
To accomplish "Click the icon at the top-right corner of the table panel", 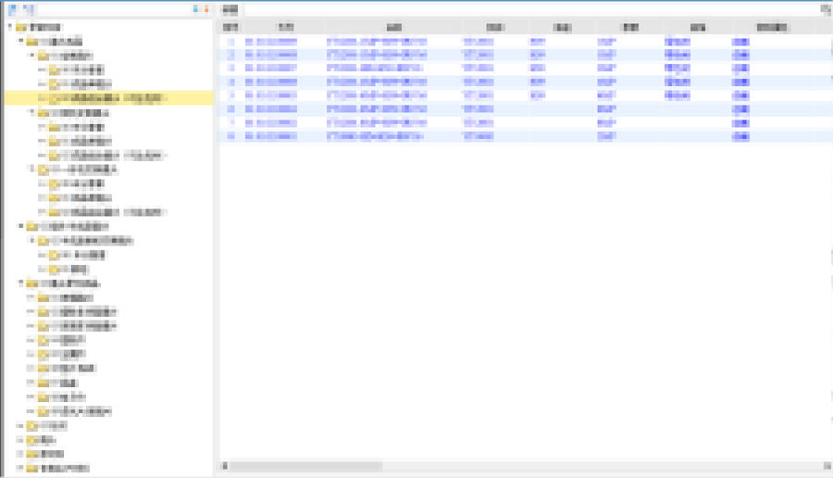I will [827, 9].
